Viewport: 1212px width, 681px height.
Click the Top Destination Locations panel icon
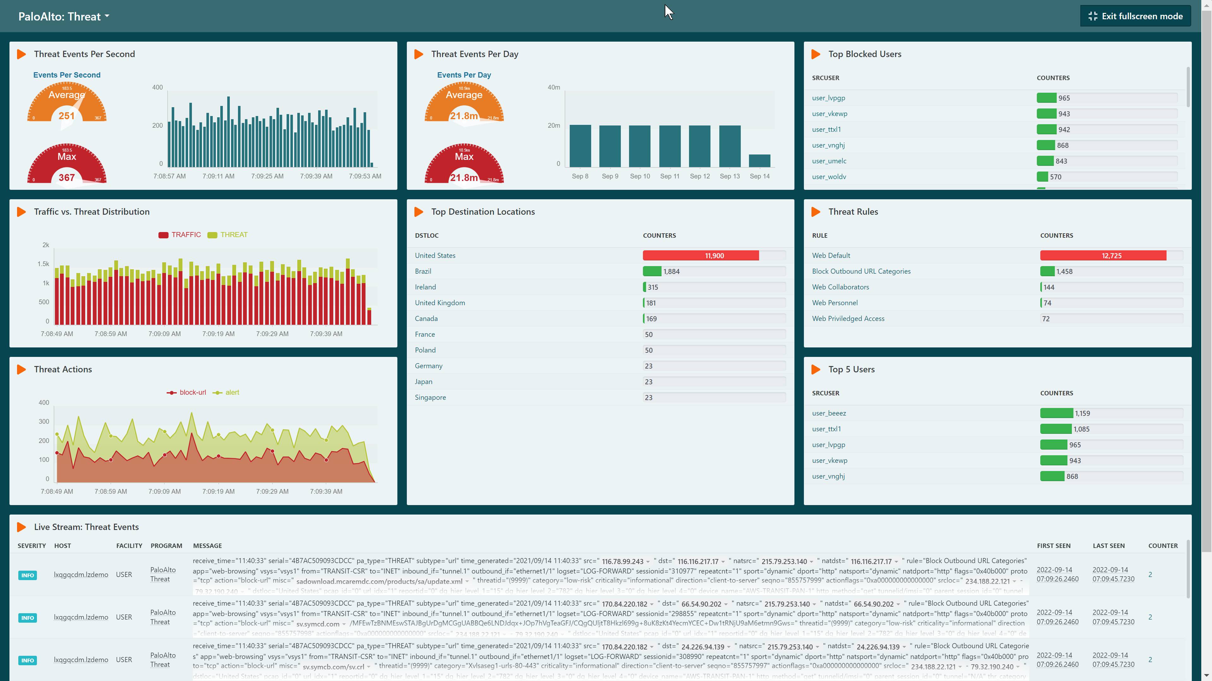(419, 212)
